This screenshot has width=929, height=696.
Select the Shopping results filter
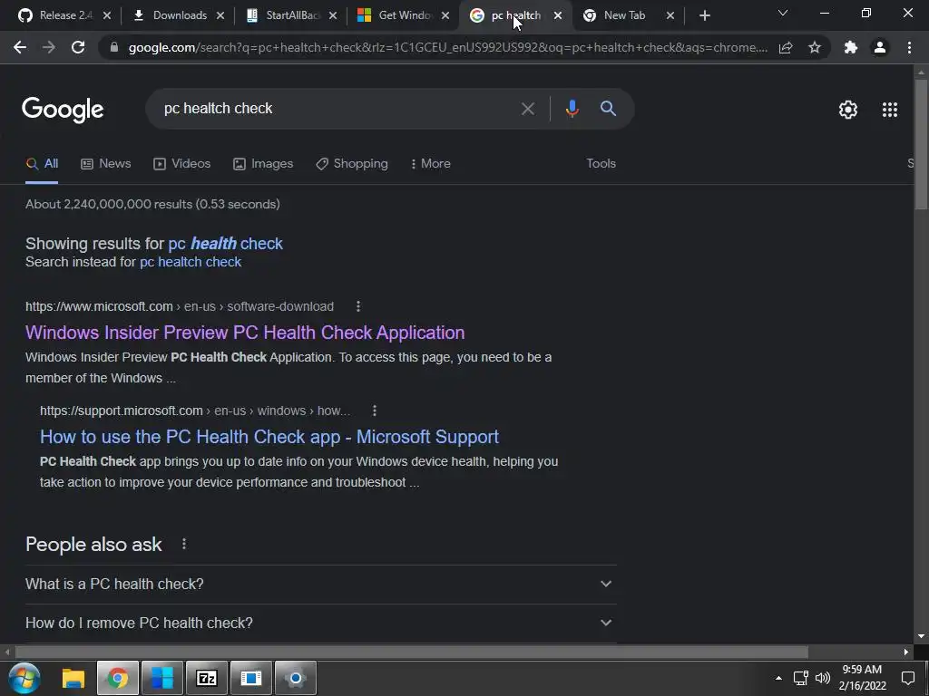click(352, 164)
